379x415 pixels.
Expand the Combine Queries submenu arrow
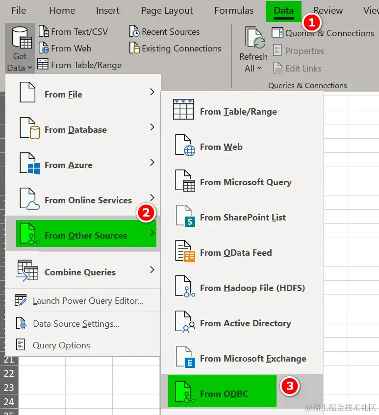(x=152, y=269)
